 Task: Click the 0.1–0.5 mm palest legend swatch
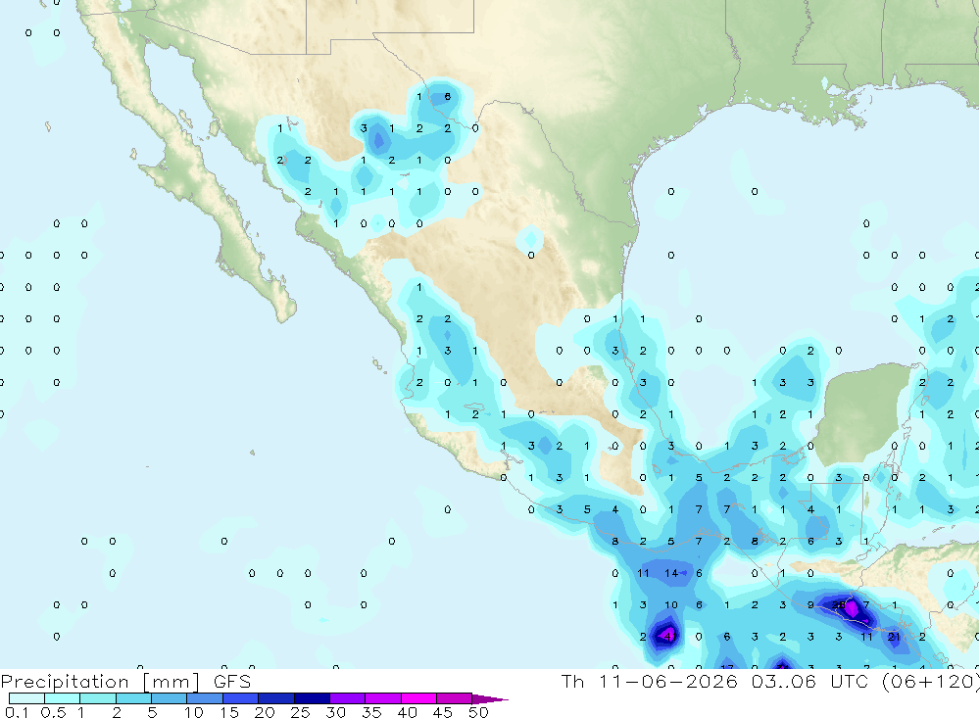26,698
